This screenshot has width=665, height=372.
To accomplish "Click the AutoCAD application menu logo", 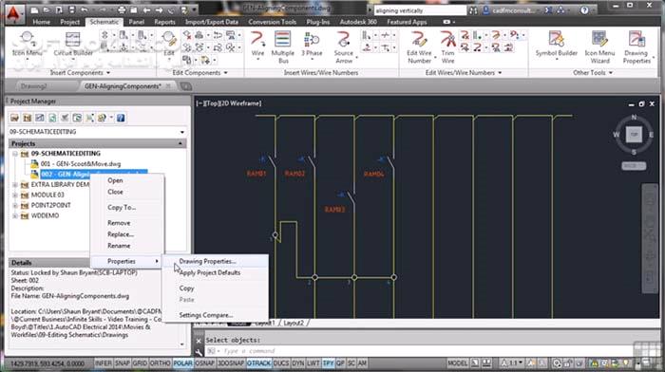I will [x=14, y=14].
